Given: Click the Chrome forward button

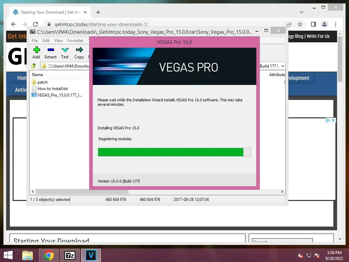Looking at the screenshot, I should (x=25, y=24).
